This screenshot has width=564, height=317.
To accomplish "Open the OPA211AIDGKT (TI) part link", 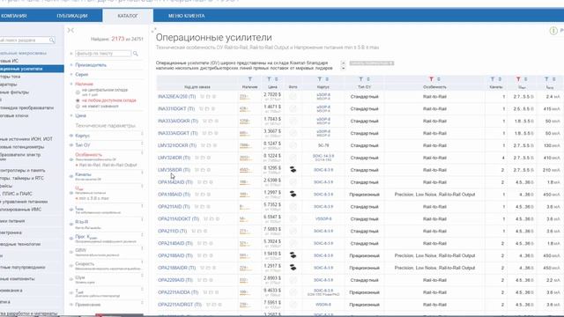I will pos(178,219).
